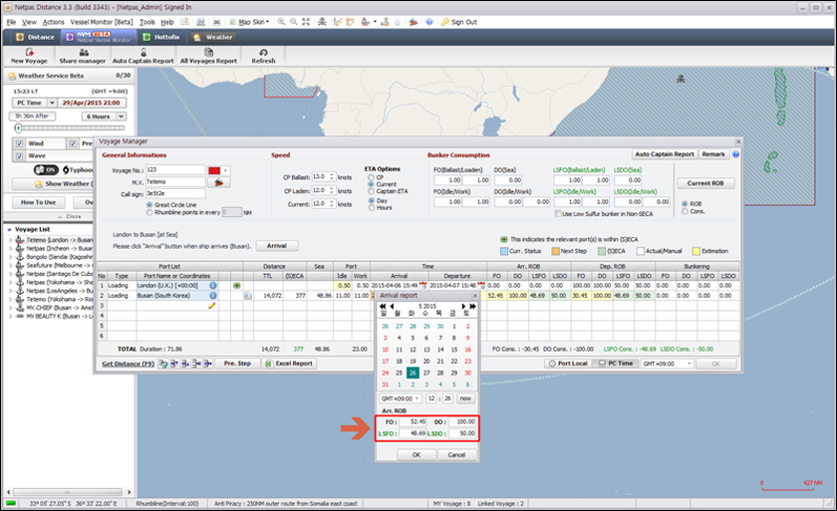Open the voyage color dropdown arrow
Viewport: 837px width, 511px height.
coord(226,170)
